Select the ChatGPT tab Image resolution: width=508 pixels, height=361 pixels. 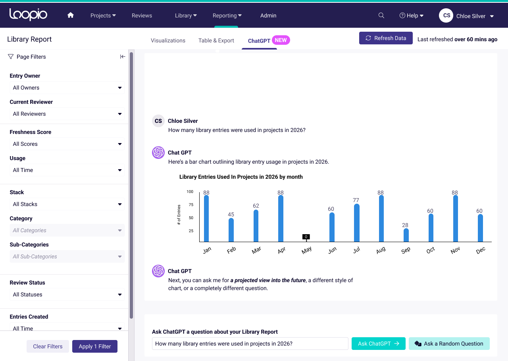coord(259,41)
